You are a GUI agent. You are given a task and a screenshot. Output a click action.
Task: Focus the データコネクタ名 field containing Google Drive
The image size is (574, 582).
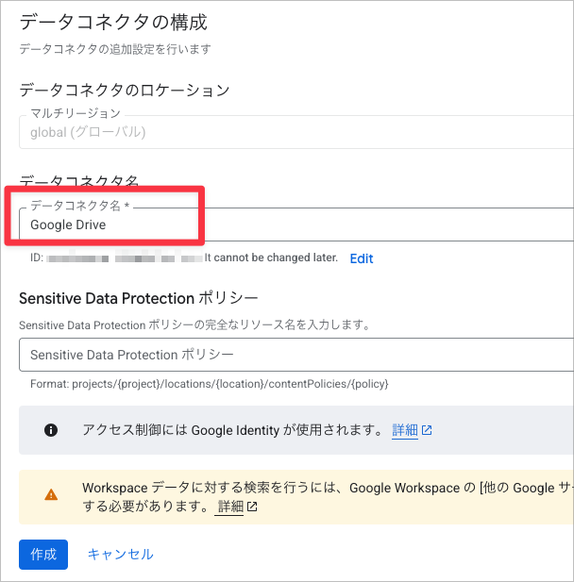coord(296,224)
